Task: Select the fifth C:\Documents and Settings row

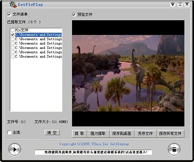Action: point(38,52)
